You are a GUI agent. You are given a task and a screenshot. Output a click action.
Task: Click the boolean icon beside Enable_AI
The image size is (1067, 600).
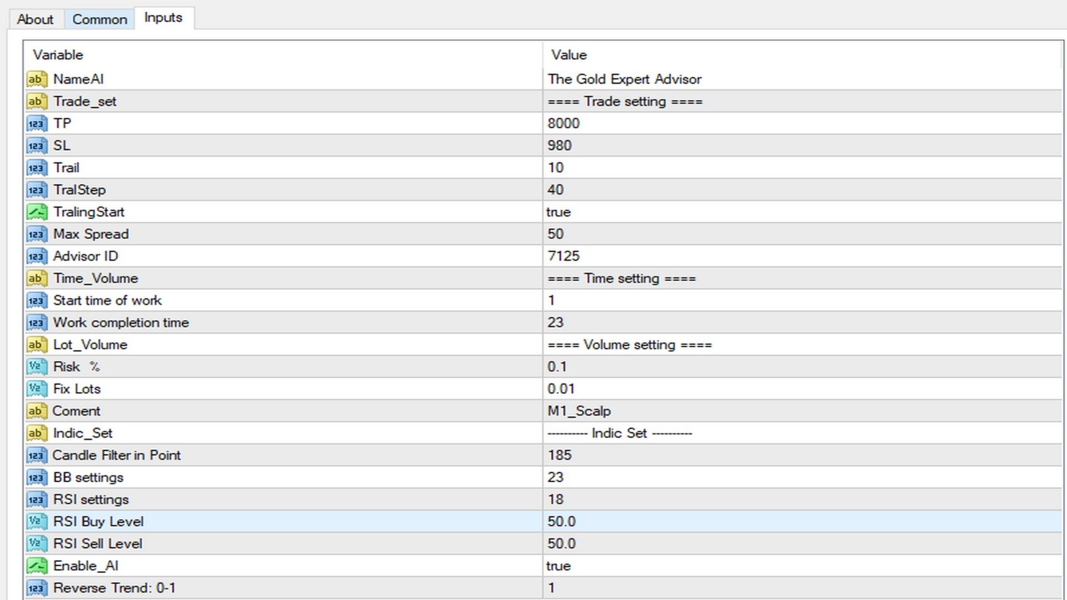tap(36, 566)
